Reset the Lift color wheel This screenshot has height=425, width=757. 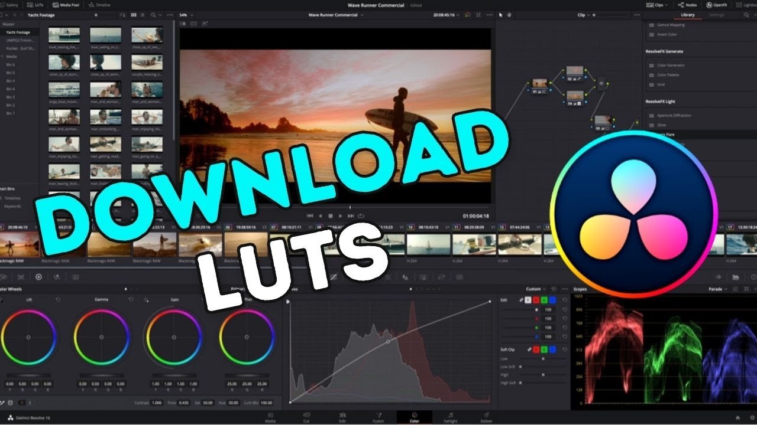58,300
